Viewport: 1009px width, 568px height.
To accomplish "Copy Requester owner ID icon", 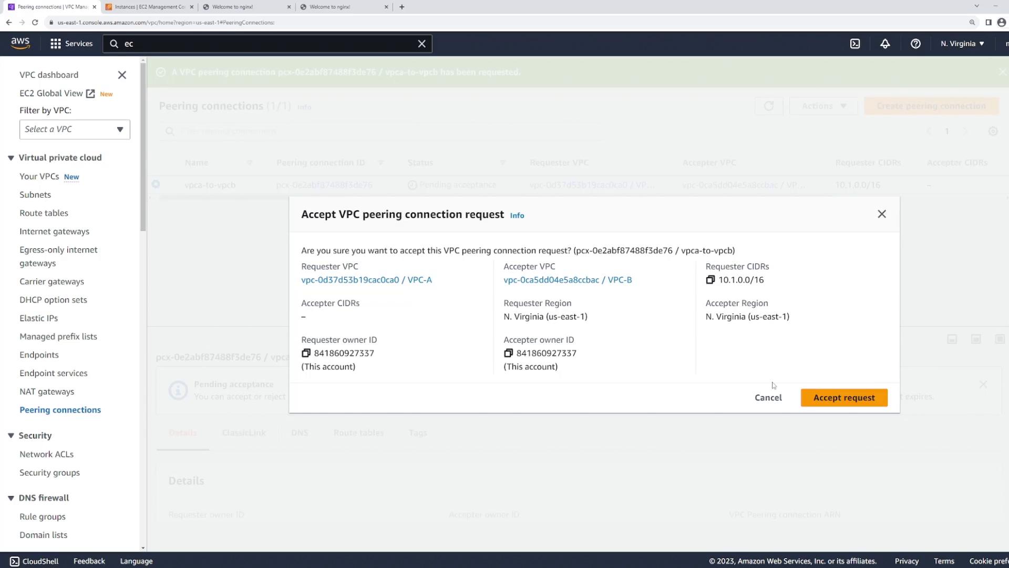I will [306, 353].
